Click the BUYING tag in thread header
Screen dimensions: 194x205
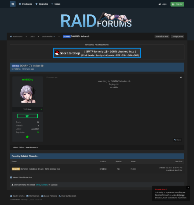click(x=16, y=66)
